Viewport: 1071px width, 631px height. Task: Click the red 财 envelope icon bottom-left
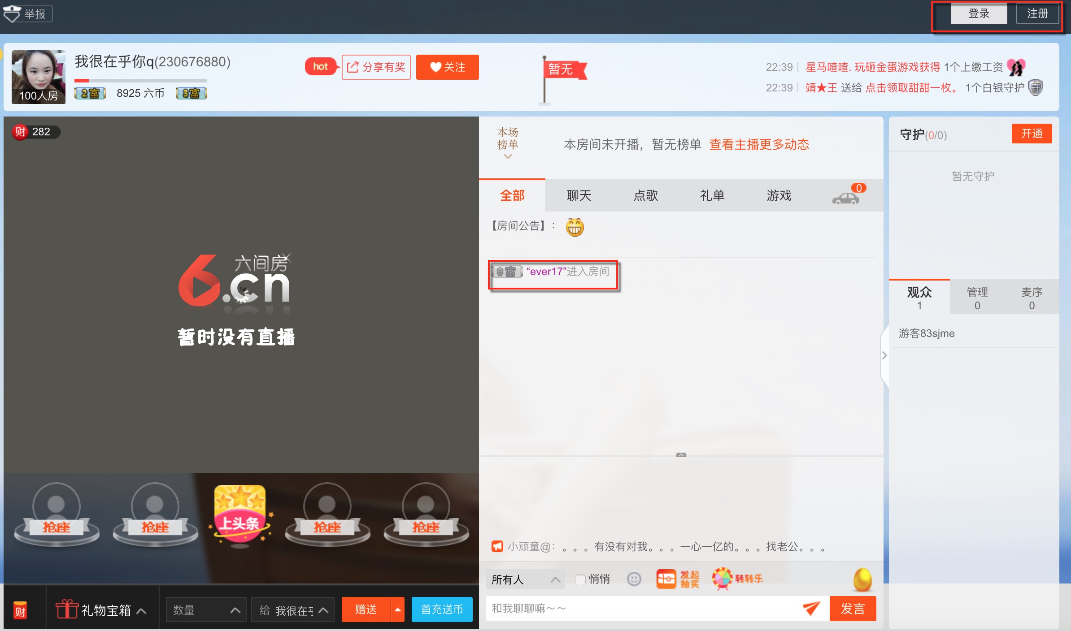20,610
